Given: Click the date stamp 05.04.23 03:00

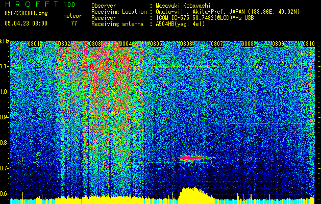Looking at the screenshot, I should 26,23.
